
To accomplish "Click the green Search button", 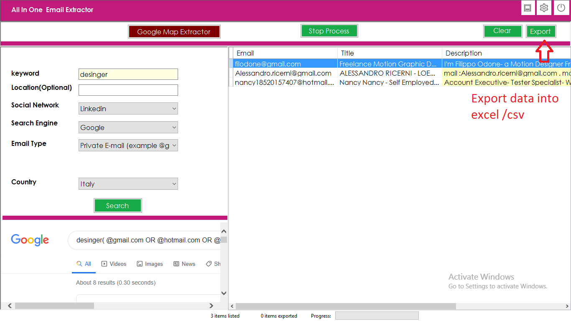I will point(117,206).
